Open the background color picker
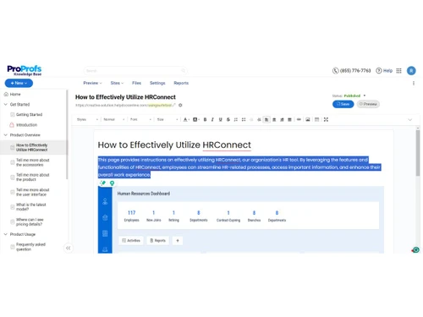This screenshot has height=317, width=423. point(195,119)
